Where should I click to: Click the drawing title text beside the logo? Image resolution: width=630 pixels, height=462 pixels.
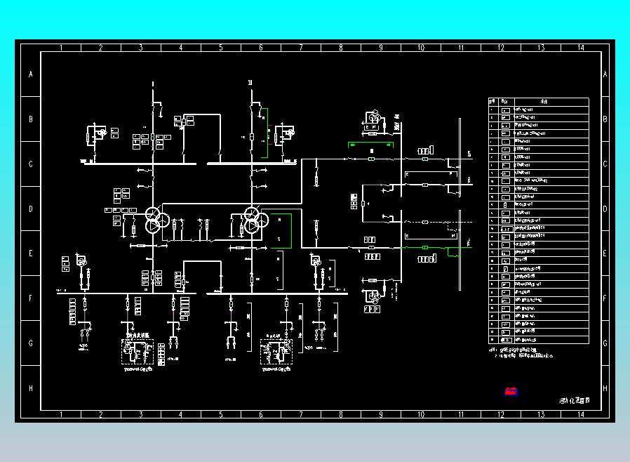575,400
